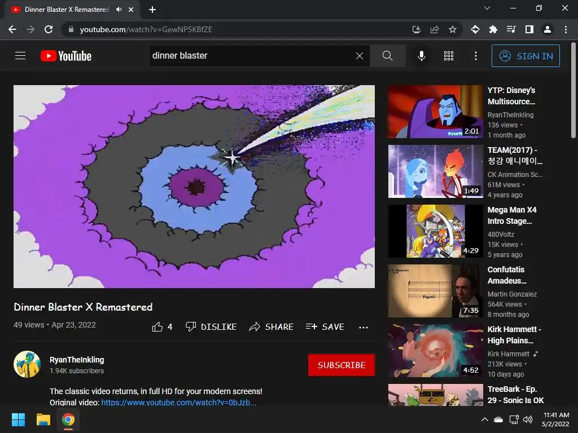Open Confutatis Amadeus video title

point(507,275)
